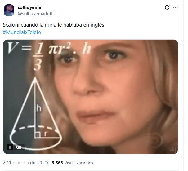Click the word inglés in tweet text
Viewport: 188px width, 171px height.
click(97, 25)
